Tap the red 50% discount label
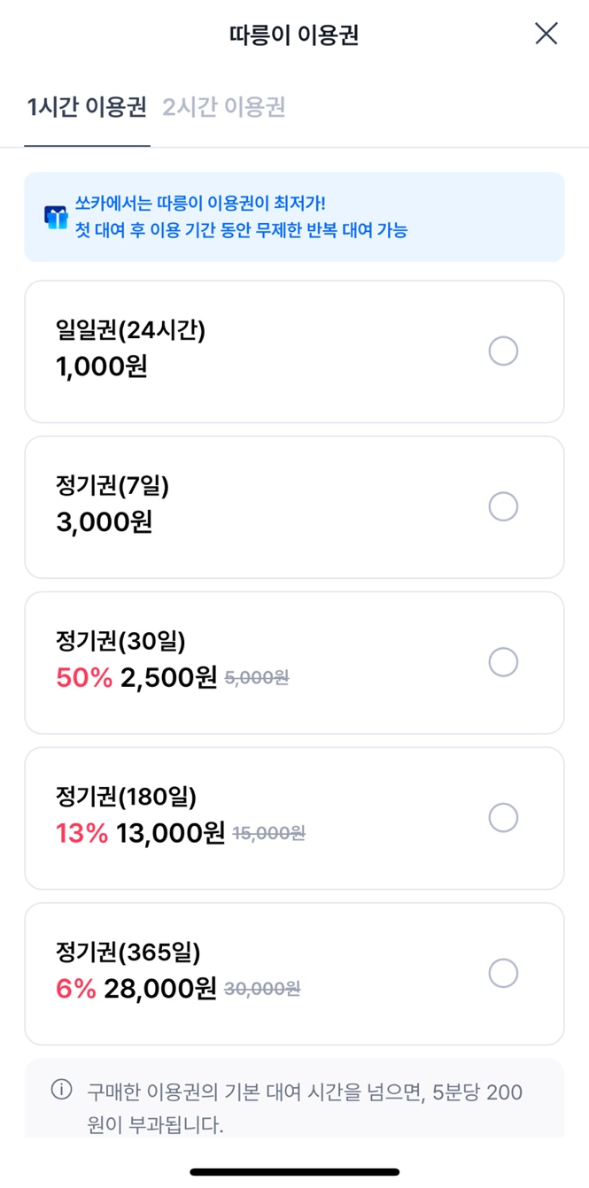Image resolution: width=589 pixels, height=1188 pixels. click(84, 678)
